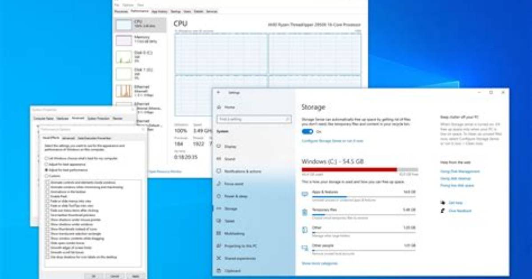Select Let Windows choose what's best radio
The image size is (532, 279).
pos(47,158)
